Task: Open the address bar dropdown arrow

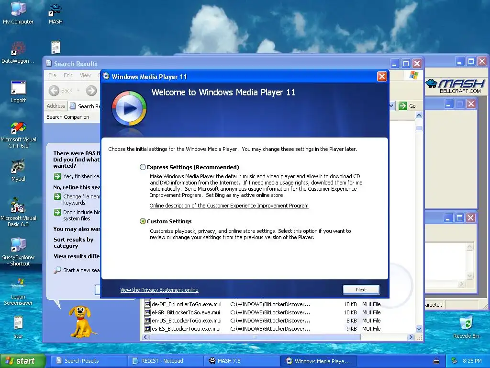Action: (x=391, y=106)
